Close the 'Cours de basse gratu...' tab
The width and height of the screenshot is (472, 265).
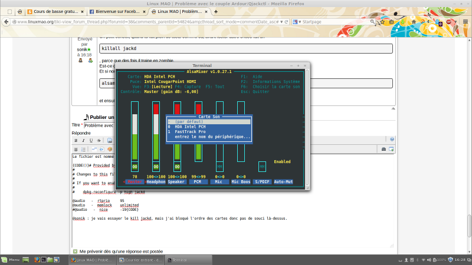coord(82,12)
